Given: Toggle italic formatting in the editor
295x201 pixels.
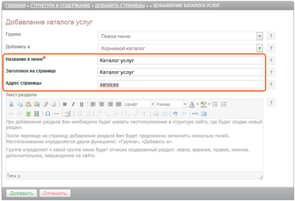Looking at the screenshot, I should (x=73, y=104).
